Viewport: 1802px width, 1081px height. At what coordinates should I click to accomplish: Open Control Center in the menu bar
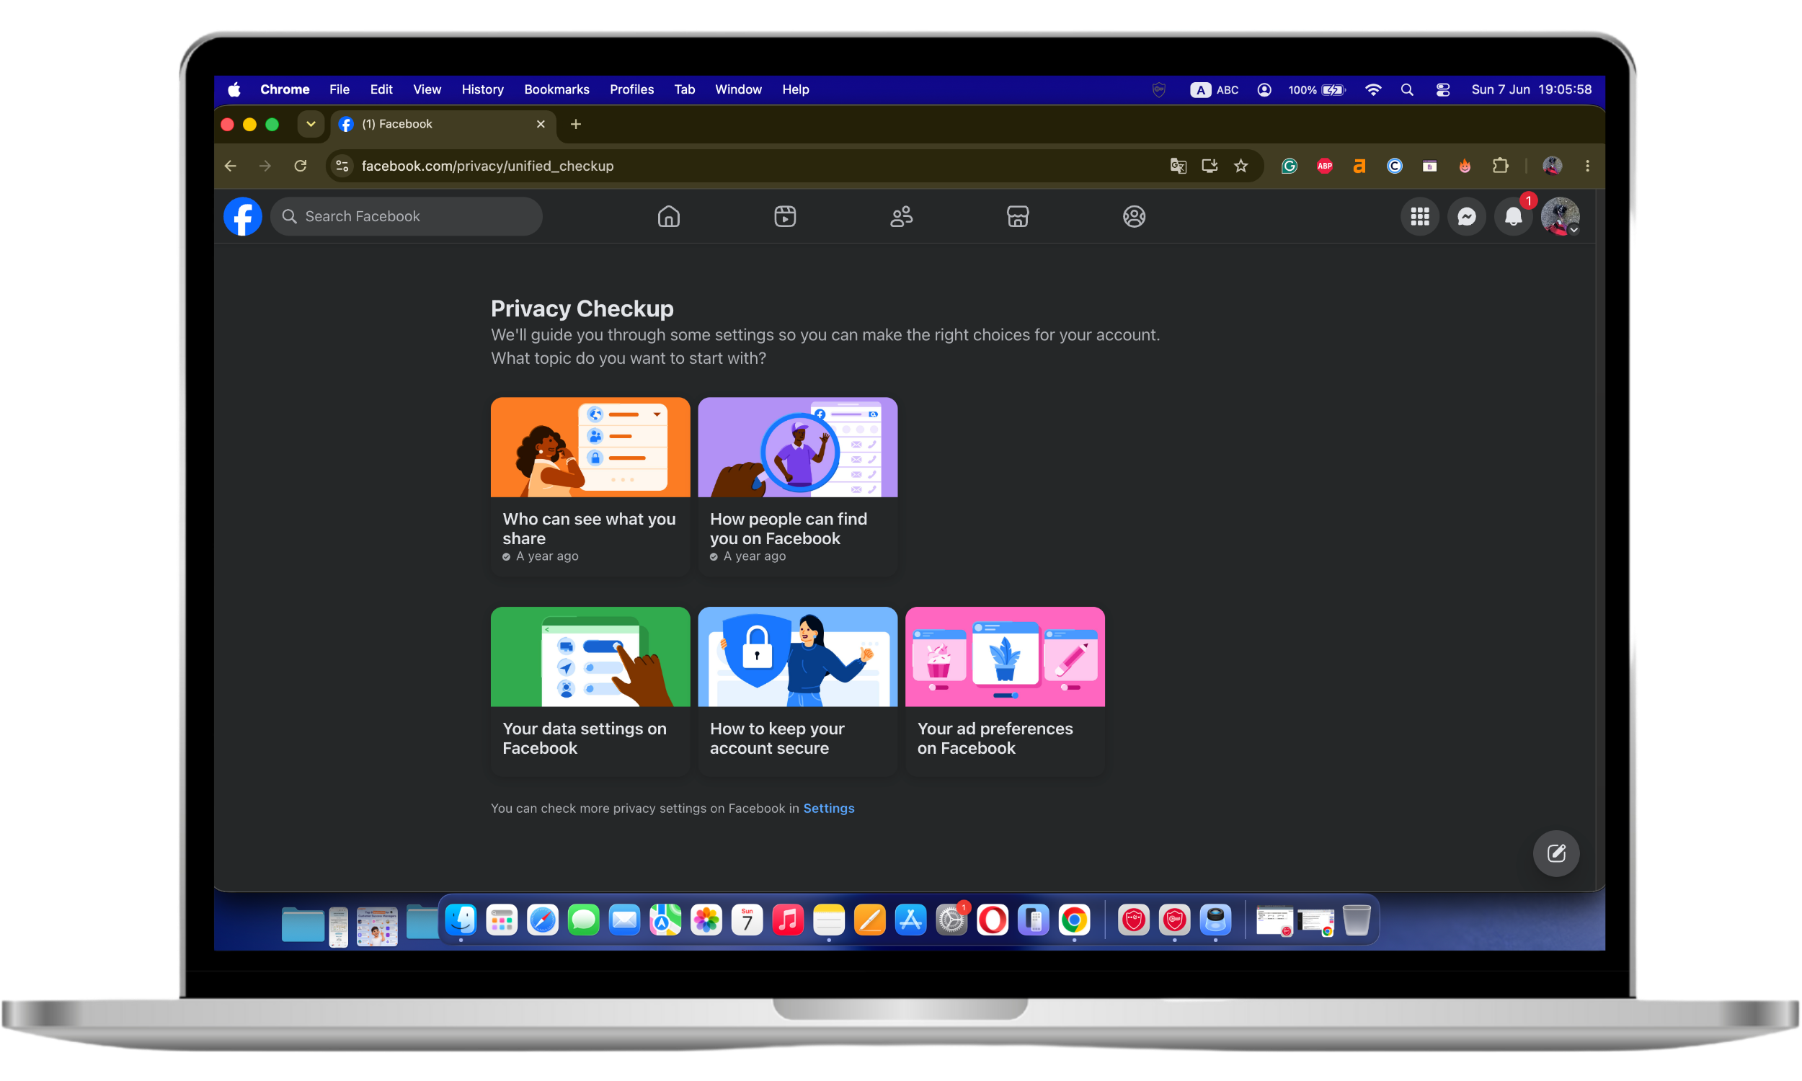click(1442, 89)
